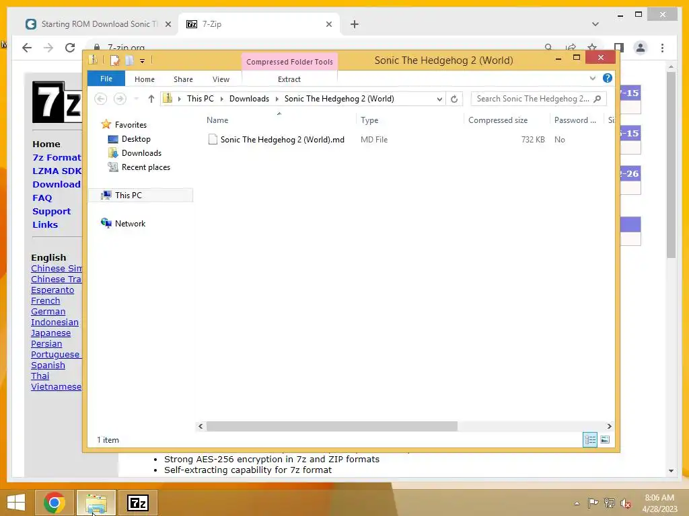Open the File tab in Explorer

coord(106,79)
